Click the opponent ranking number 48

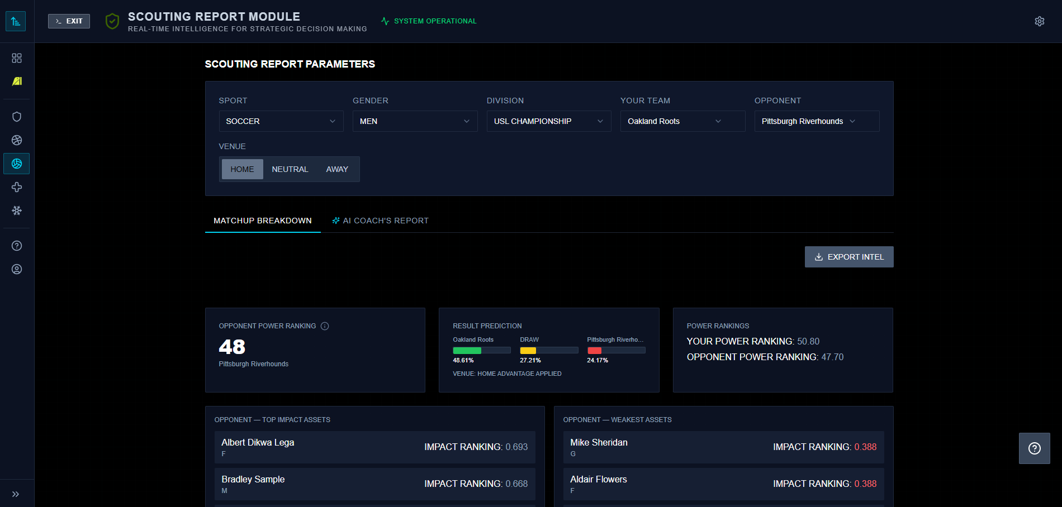tap(232, 347)
